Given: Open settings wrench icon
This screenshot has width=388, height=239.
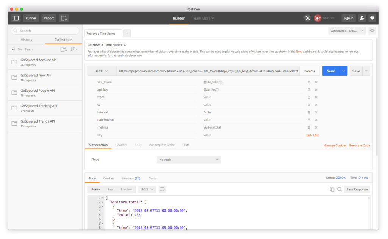Looking at the screenshot, I should point(362,18).
